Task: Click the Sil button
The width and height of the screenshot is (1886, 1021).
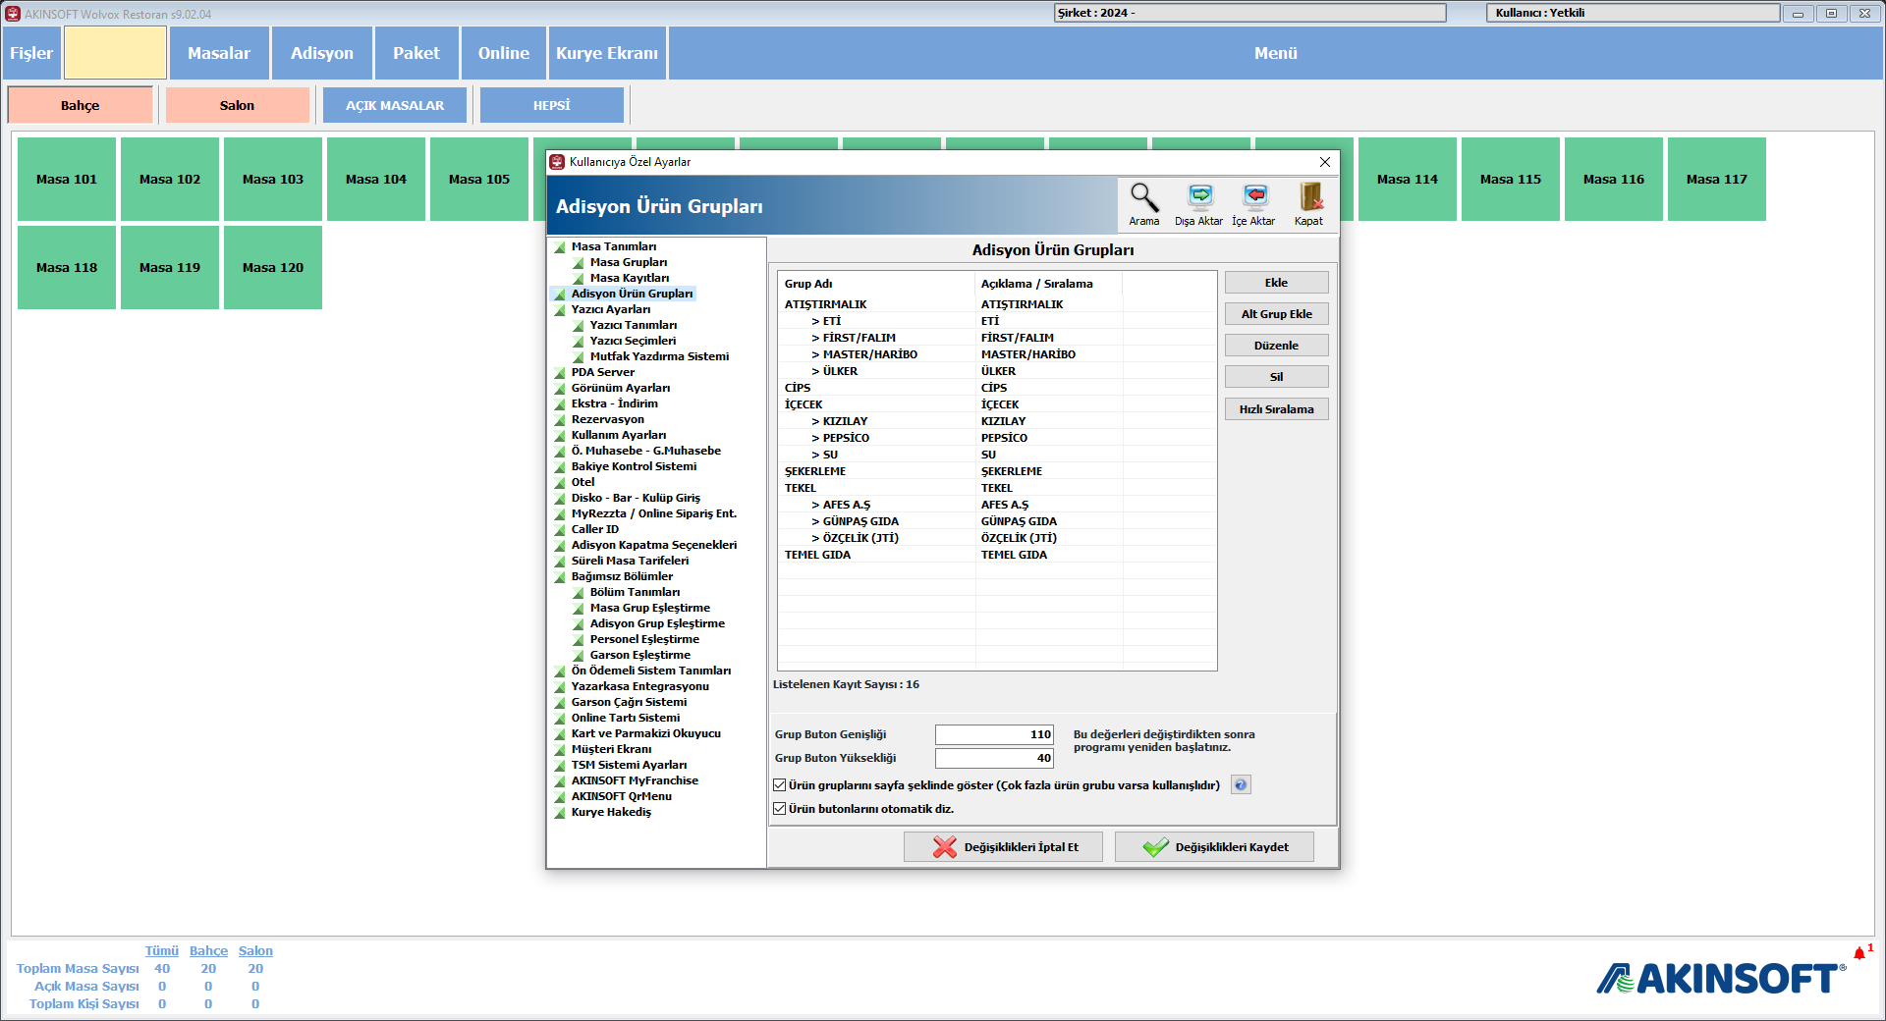Action: pos(1277,377)
